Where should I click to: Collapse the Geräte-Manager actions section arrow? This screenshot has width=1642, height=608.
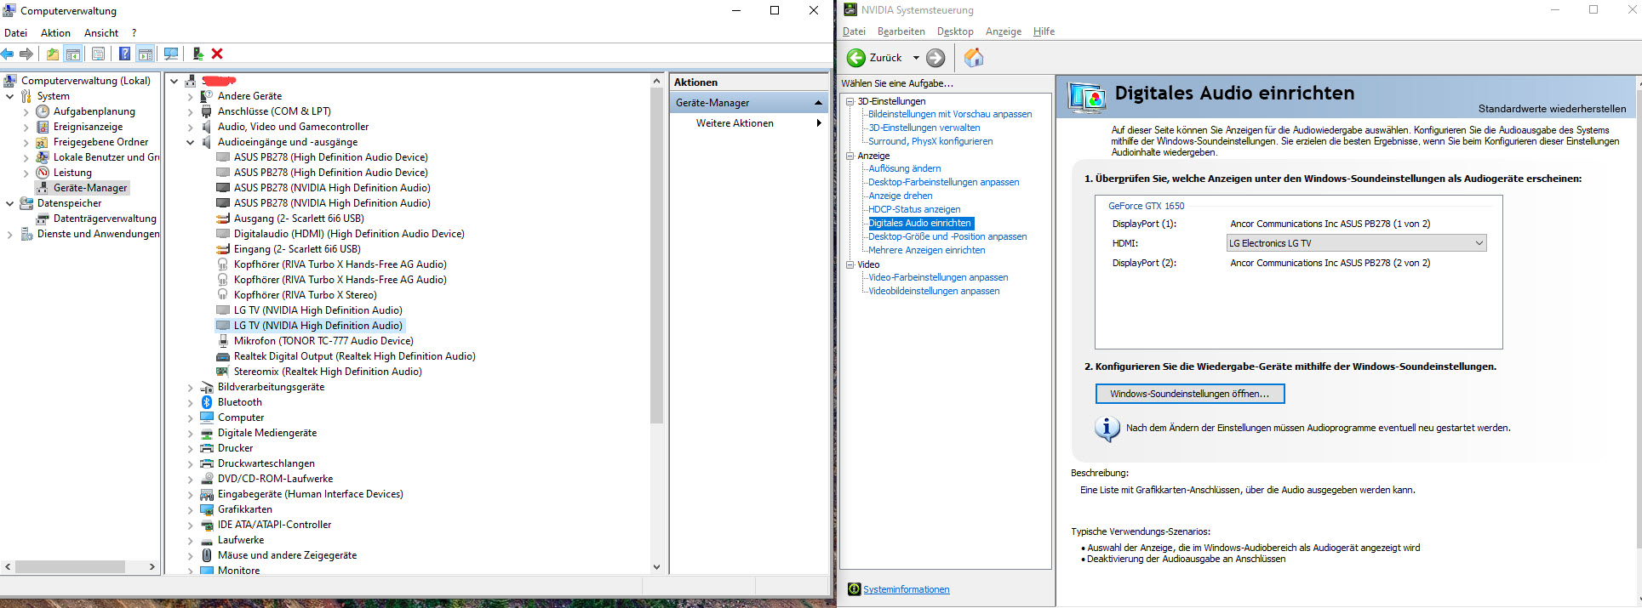(x=818, y=103)
